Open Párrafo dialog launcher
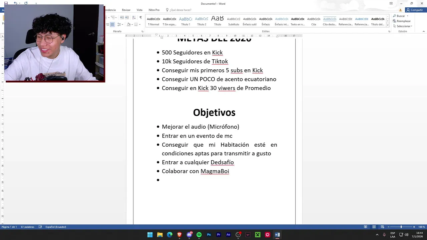427x240 pixels. [142, 31]
